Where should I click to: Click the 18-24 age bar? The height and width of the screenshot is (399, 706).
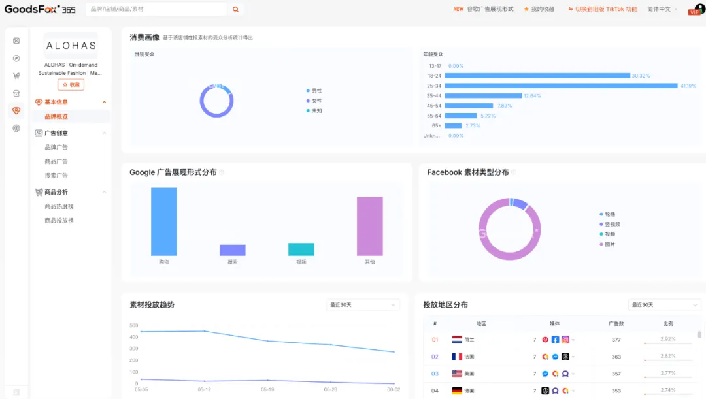point(537,76)
